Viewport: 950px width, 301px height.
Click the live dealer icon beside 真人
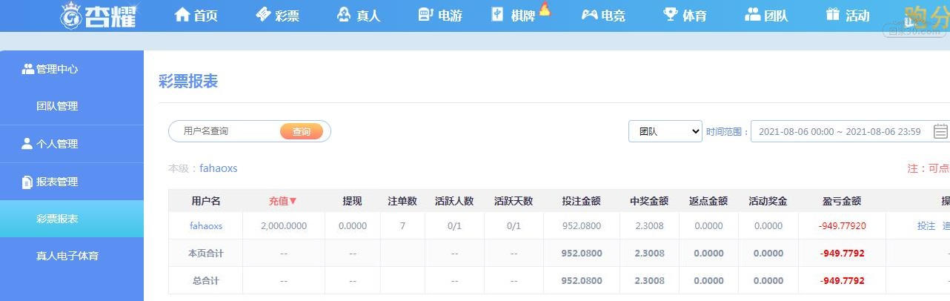click(x=343, y=15)
